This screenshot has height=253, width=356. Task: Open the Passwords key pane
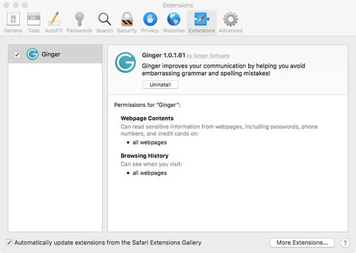80,23
